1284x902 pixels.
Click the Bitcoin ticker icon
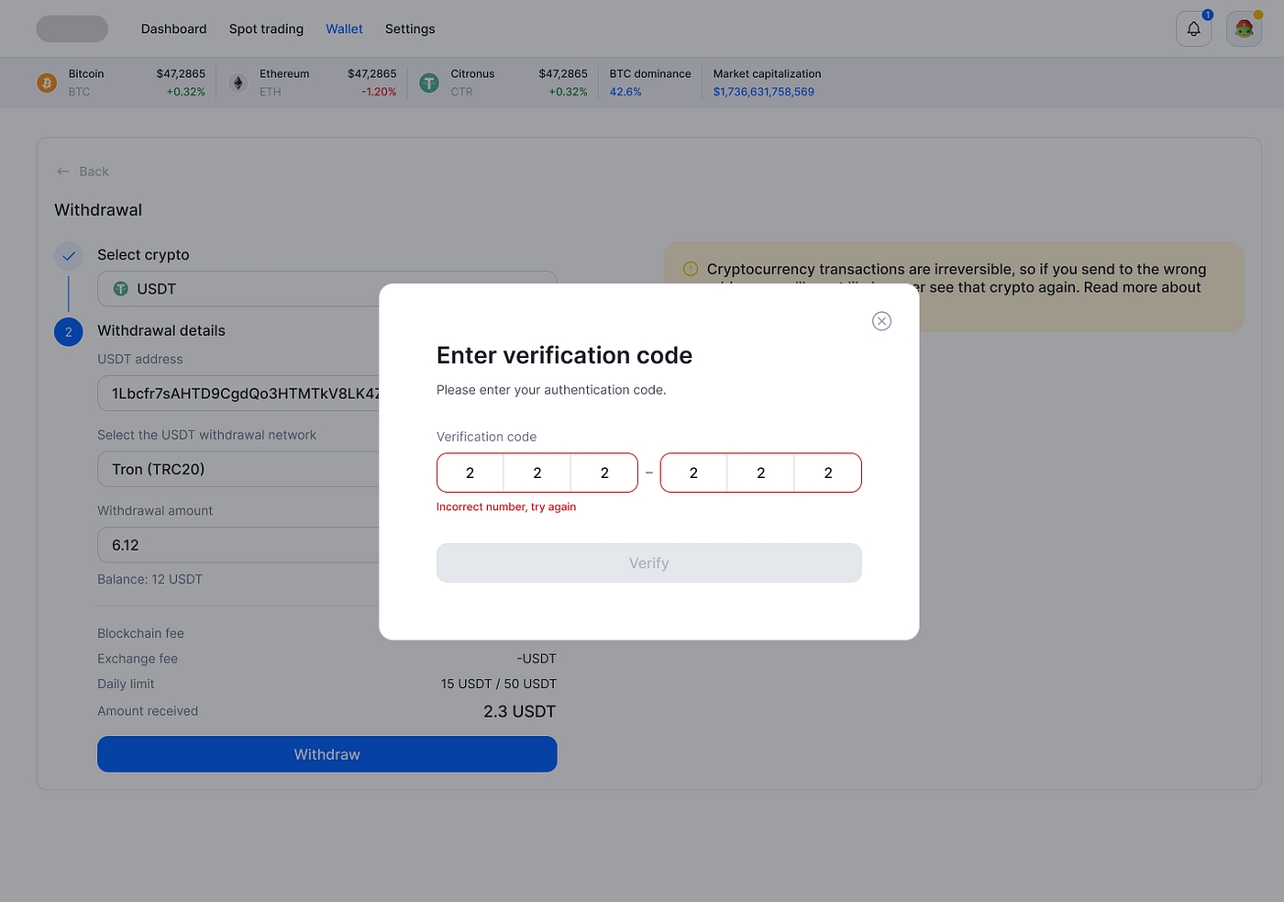(x=47, y=84)
